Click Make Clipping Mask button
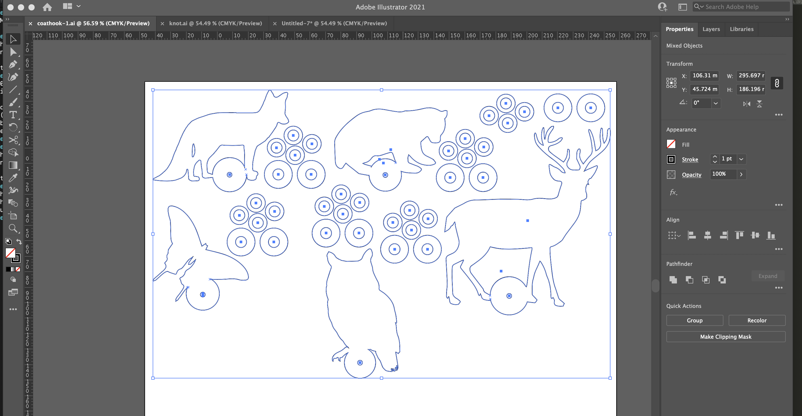 click(x=726, y=337)
